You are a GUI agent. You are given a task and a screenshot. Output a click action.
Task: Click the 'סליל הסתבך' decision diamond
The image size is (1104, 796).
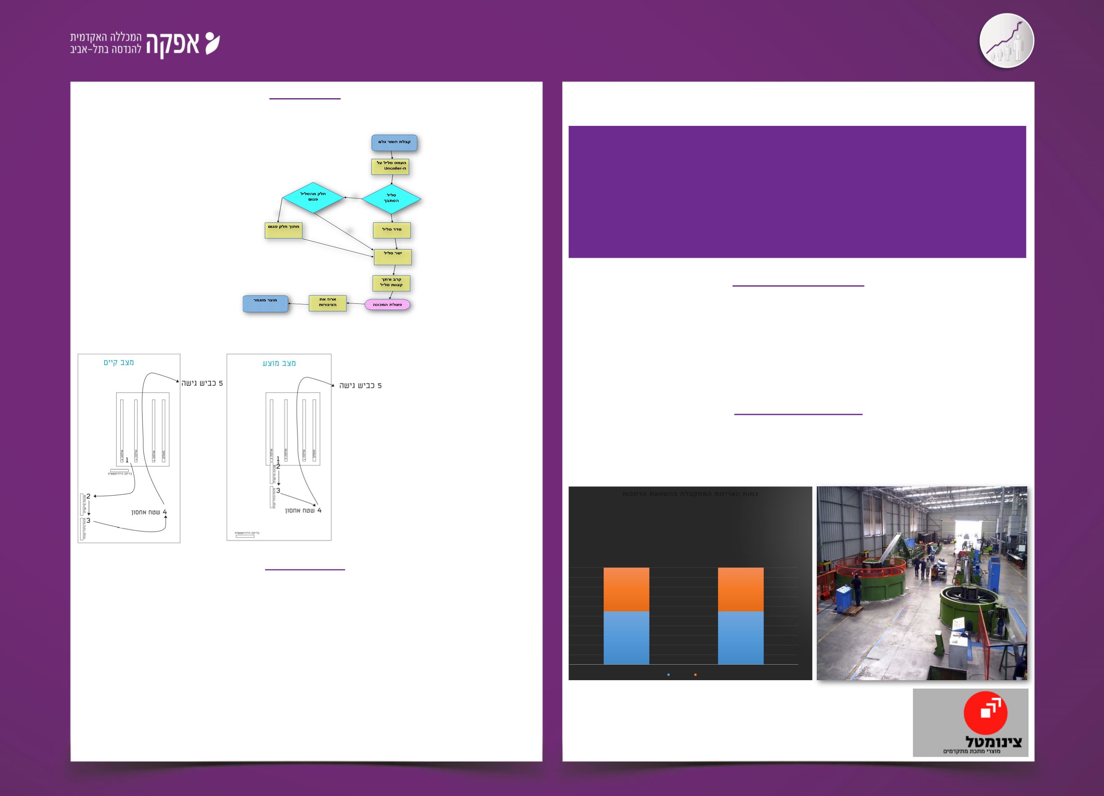pos(391,198)
